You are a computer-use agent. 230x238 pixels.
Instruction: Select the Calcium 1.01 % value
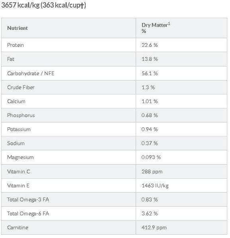(x=150, y=102)
